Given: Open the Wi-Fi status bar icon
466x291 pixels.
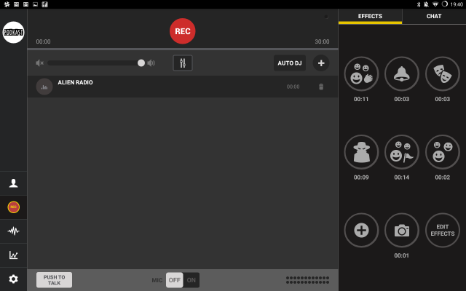Looking at the screenshot, I should click(435, 4).
